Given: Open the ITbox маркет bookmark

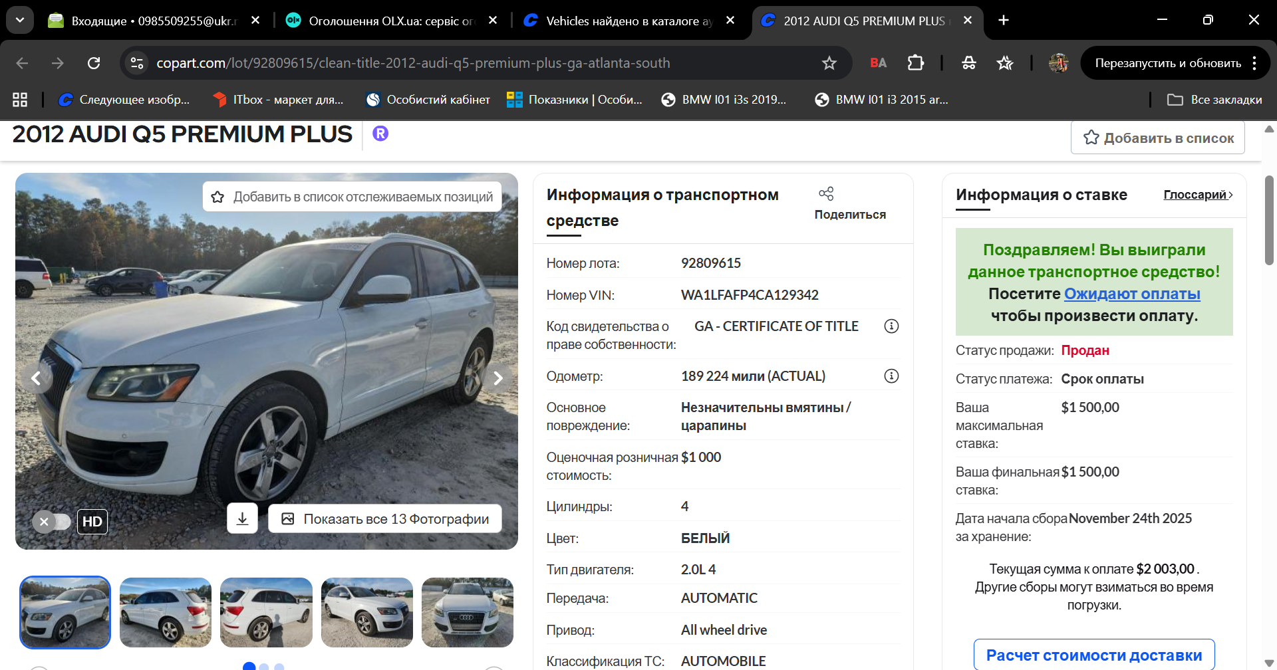Looking at the screenshot, I should (x=278, y=100).
